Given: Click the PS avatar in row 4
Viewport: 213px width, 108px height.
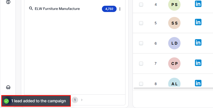Looking at the screenshot, I should point(174,5).
